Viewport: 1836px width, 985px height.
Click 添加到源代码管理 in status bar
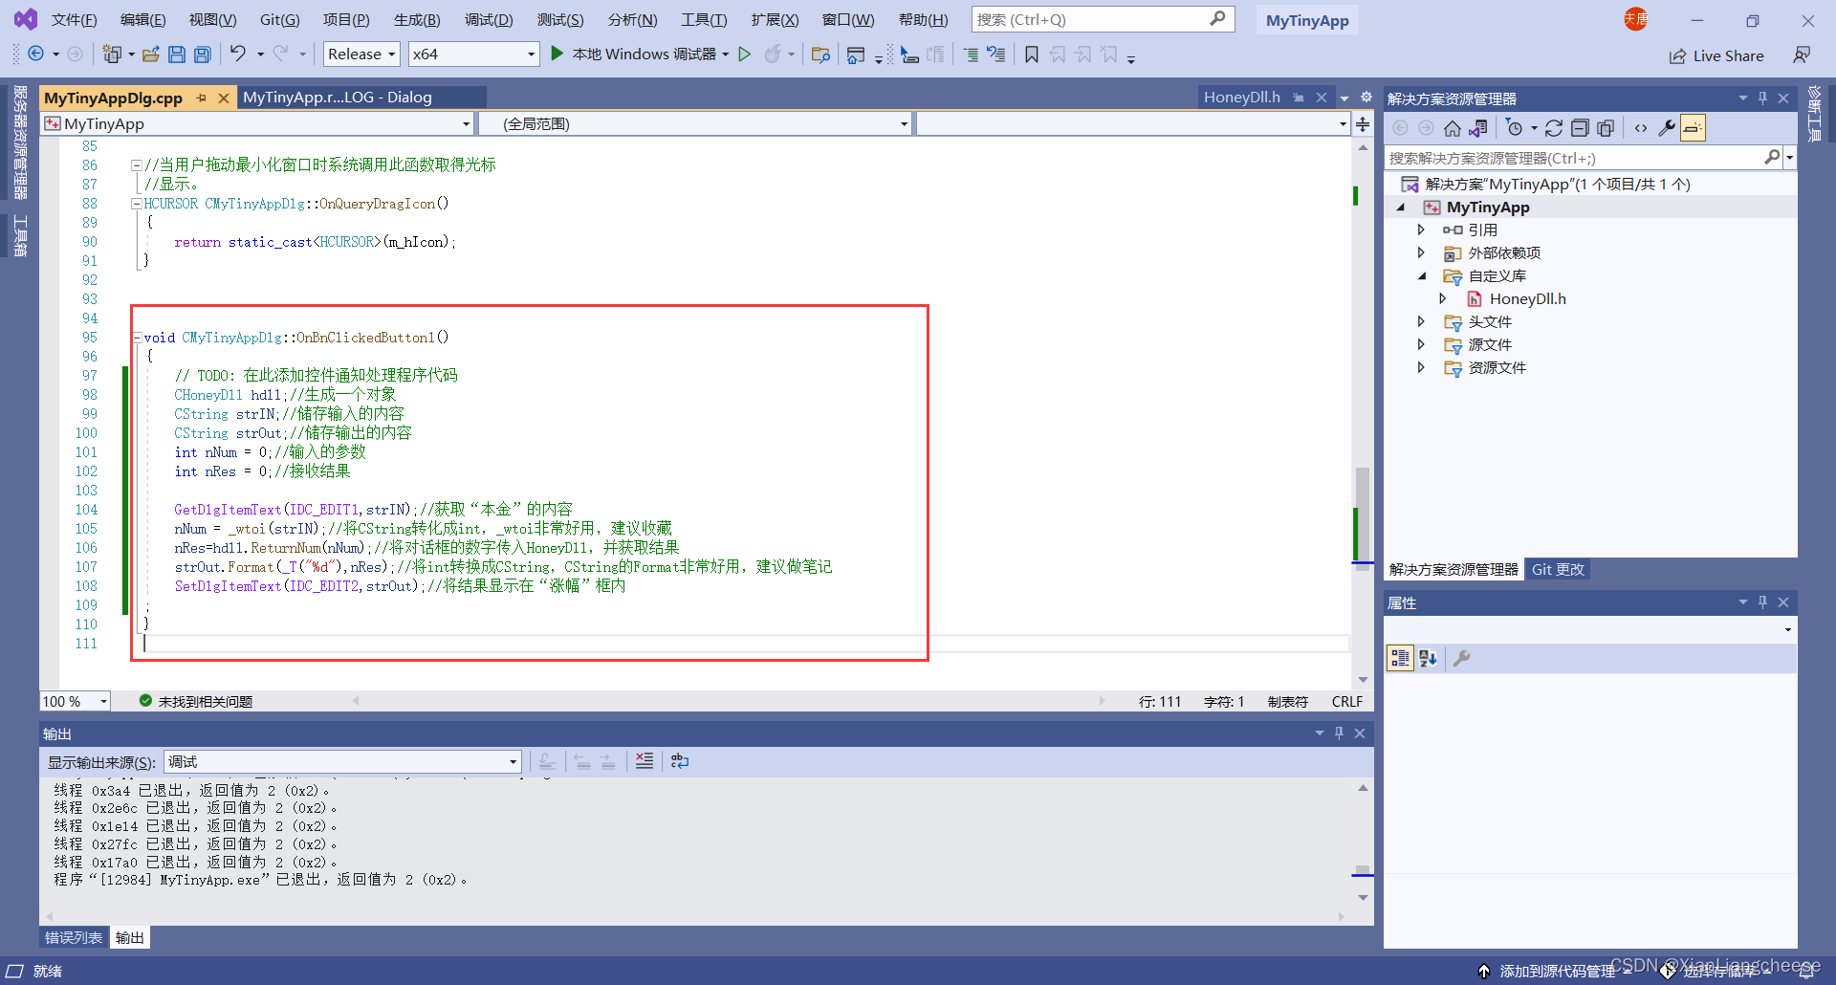pos(1558,971)
